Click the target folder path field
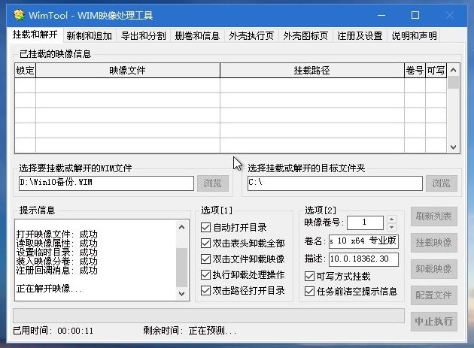This screenshot has height=348, width=474. click(x=334, y=183)
